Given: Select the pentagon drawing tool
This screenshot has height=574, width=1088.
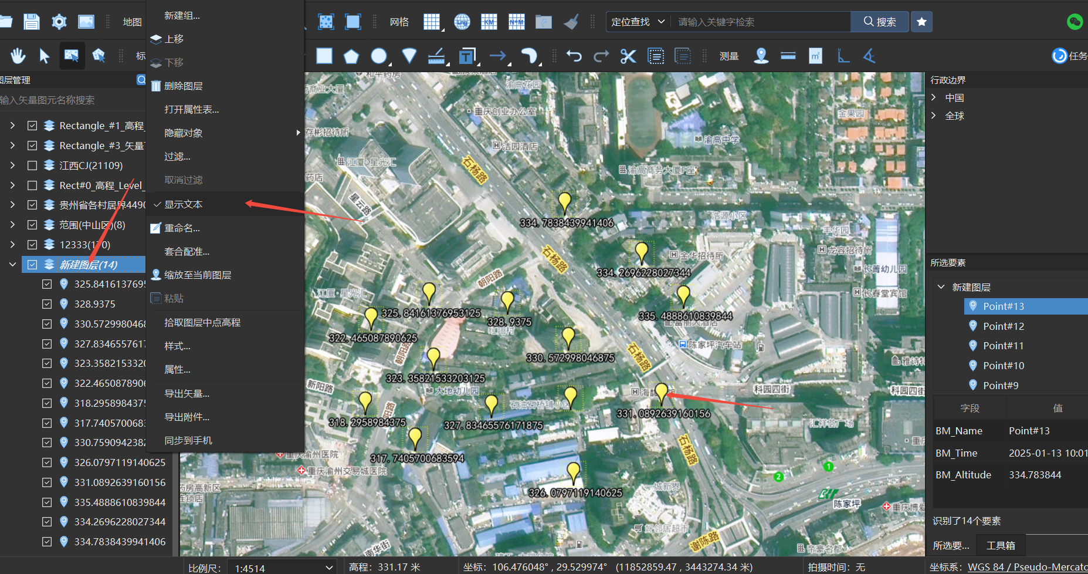Looking at the screenshot, I should click(x=351, y=56).
